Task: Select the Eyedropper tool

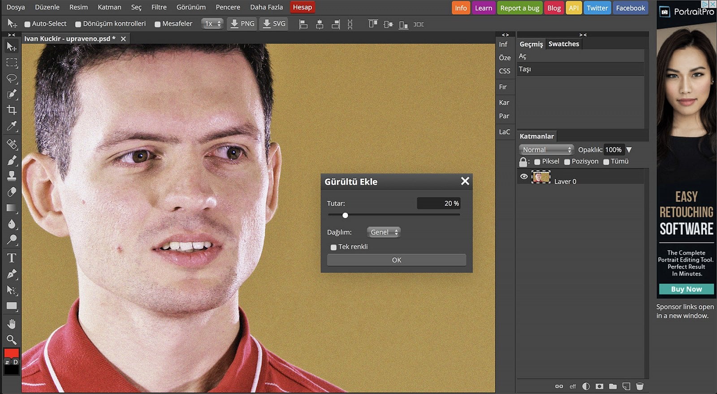Action: click(12, 126)
